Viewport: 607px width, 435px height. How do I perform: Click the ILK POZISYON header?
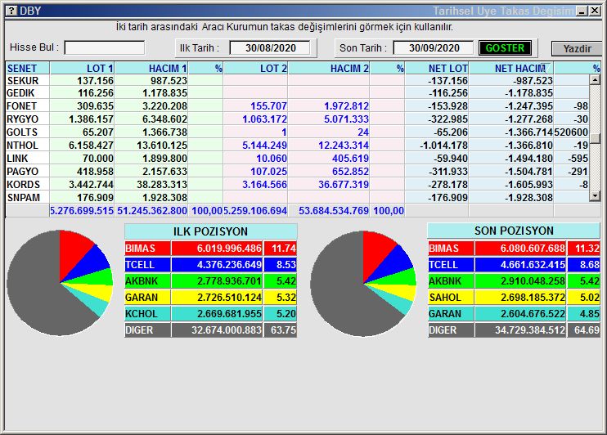(x=210, y=231)
